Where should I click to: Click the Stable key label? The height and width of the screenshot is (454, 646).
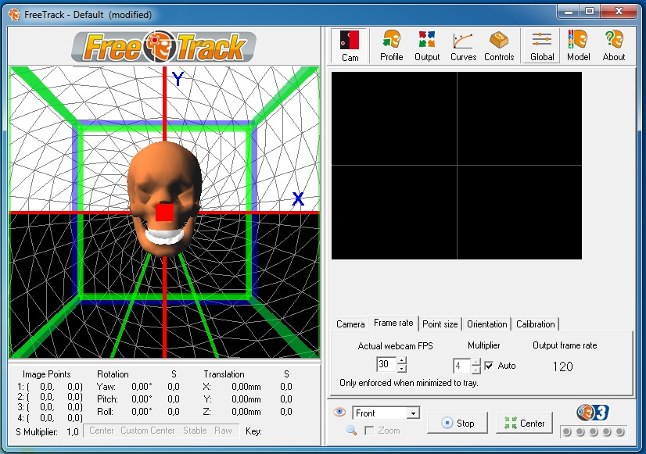point(195,431)
